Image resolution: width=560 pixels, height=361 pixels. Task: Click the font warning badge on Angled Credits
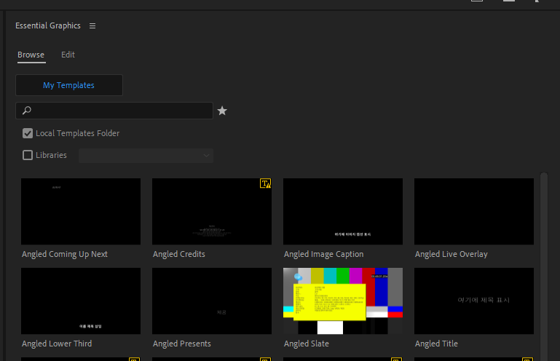click(265, 184)
